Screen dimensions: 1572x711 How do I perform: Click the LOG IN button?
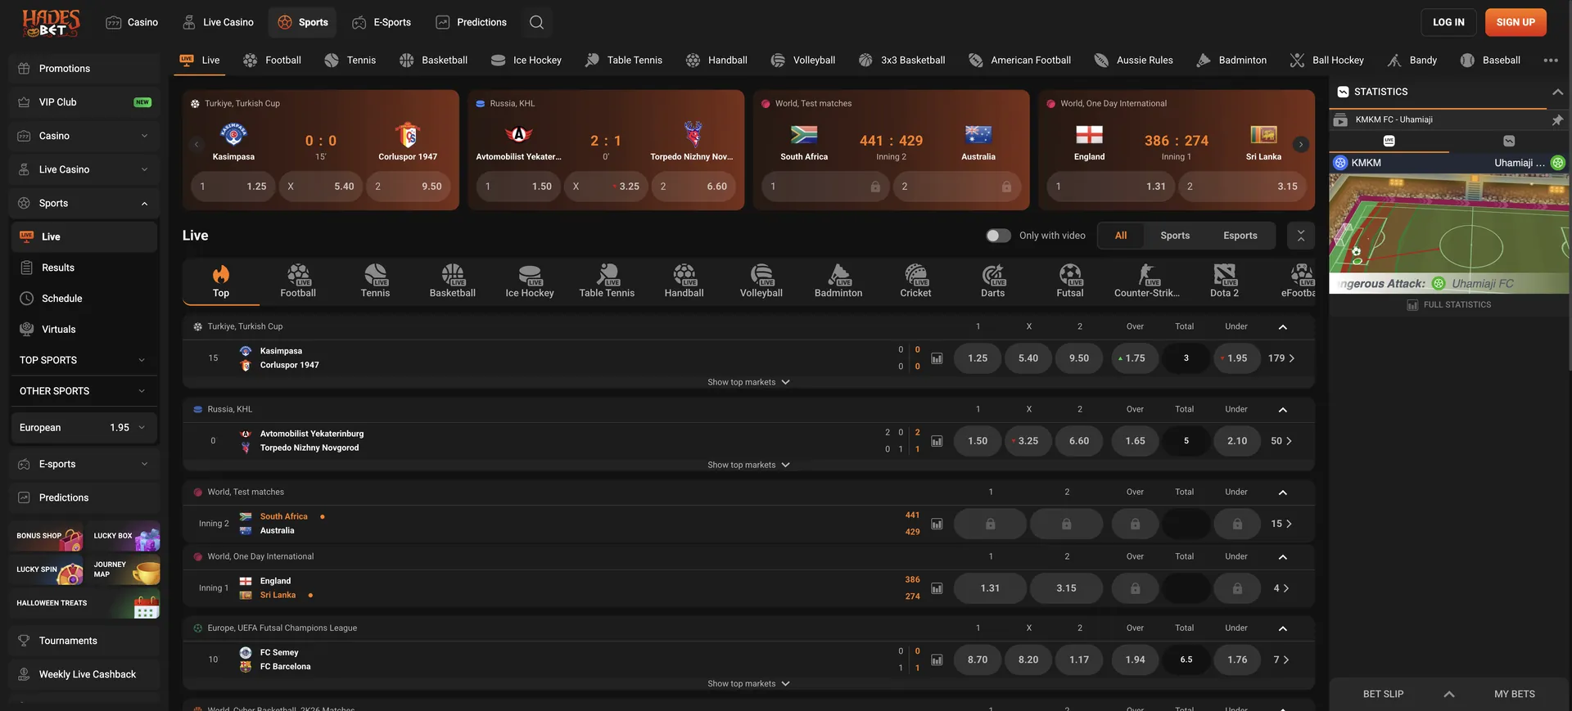(x=1448, y=22)
